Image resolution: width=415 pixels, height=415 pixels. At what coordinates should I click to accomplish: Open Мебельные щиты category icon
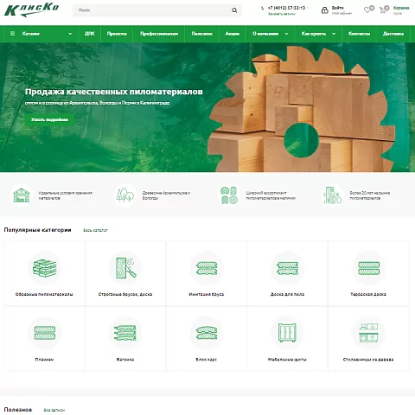[287, 332]
